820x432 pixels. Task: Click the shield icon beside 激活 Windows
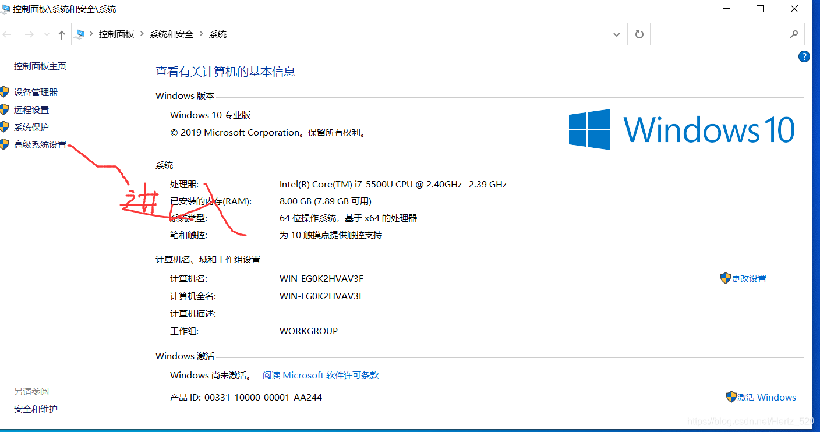click(x=731, y=397)
